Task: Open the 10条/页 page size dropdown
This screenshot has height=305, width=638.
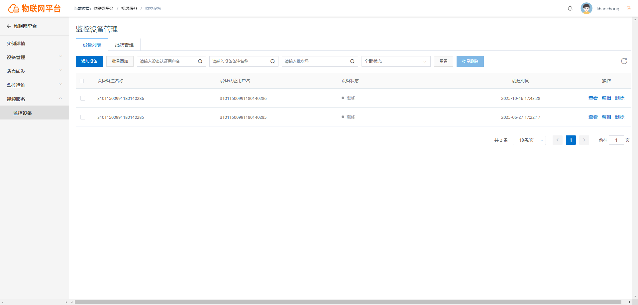Action: pyautogui.click(x=529, y=140)
